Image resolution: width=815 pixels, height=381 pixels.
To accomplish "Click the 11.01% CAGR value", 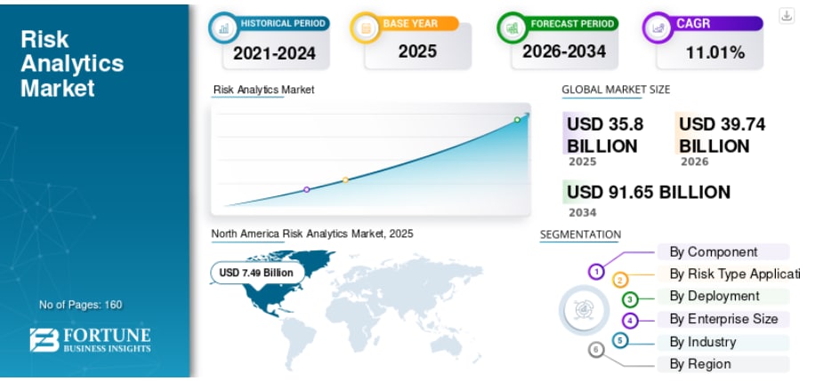I will (715, 52).
